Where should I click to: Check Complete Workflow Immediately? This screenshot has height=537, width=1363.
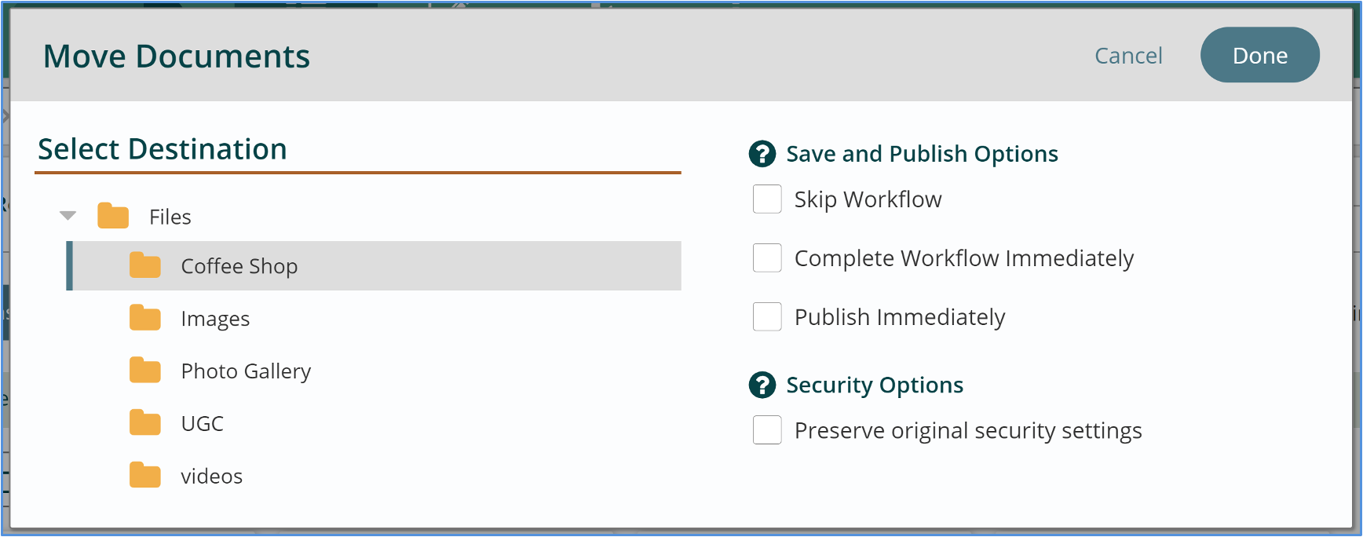[767, 258]
